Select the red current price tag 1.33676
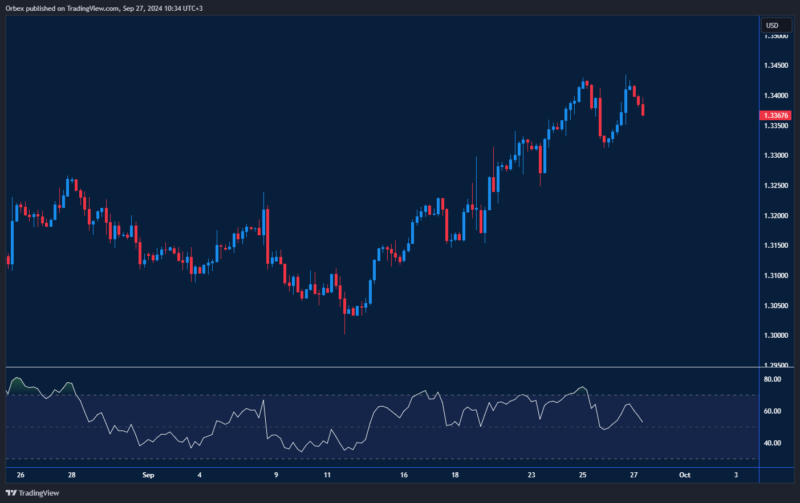Screen dimensions: 800x503 (775, 115)
